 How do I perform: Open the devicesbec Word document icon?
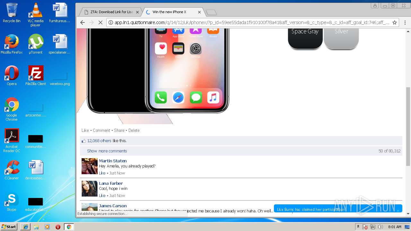coord(35,170)
